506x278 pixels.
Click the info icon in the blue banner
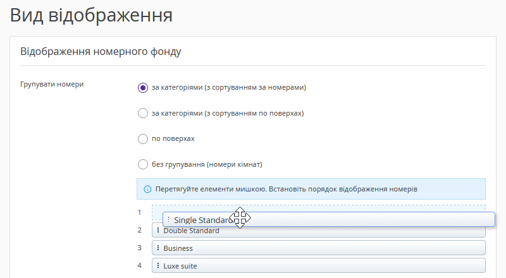point(147,189)
